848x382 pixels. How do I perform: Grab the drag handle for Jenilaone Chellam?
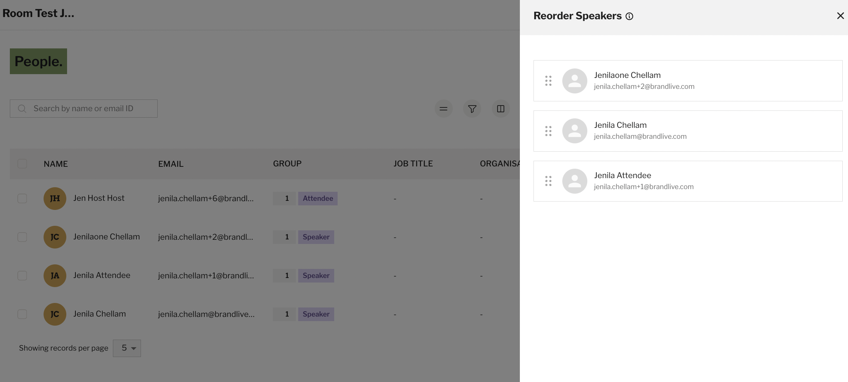[x=548, y=81]
